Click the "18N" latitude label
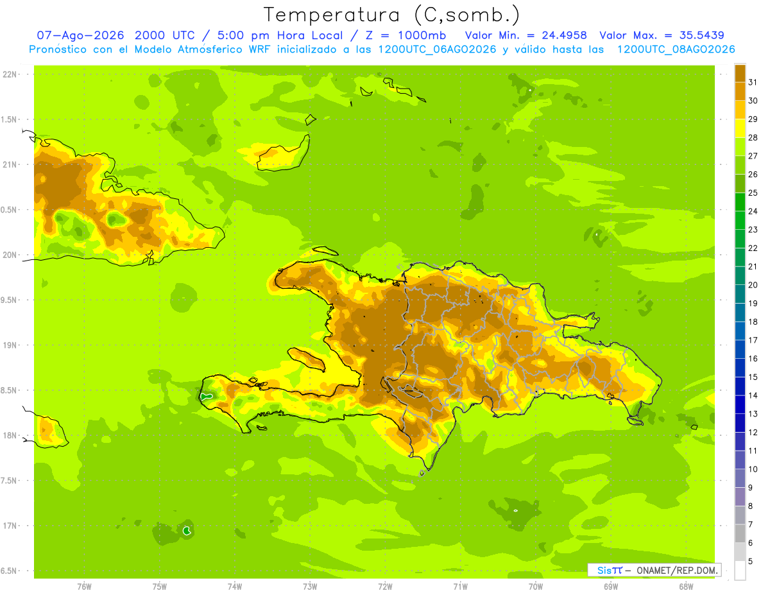770x595 pixels. 10,435
